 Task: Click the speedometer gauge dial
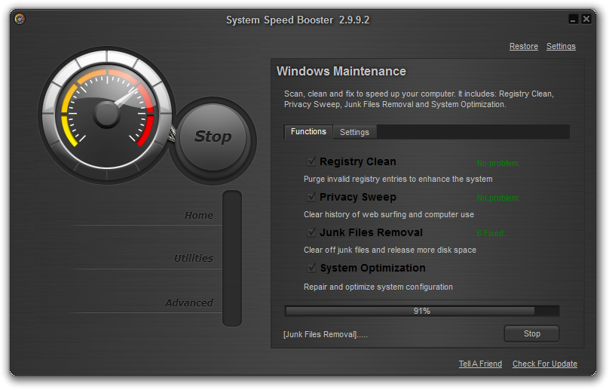107,115
